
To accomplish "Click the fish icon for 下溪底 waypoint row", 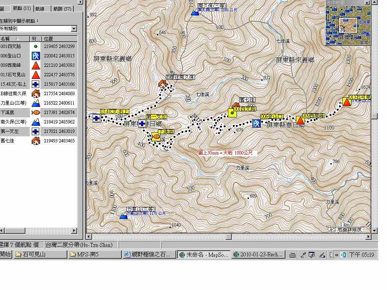I will pos(36,113).
